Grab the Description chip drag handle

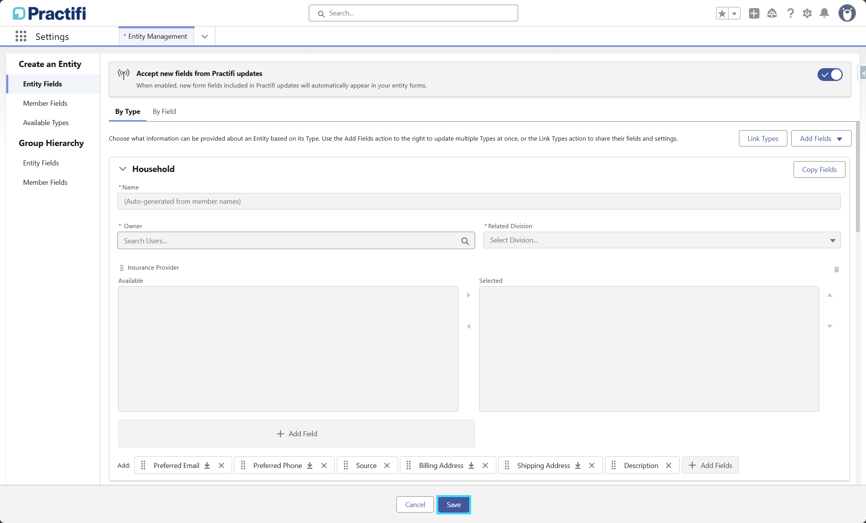[x=614, y=465]
